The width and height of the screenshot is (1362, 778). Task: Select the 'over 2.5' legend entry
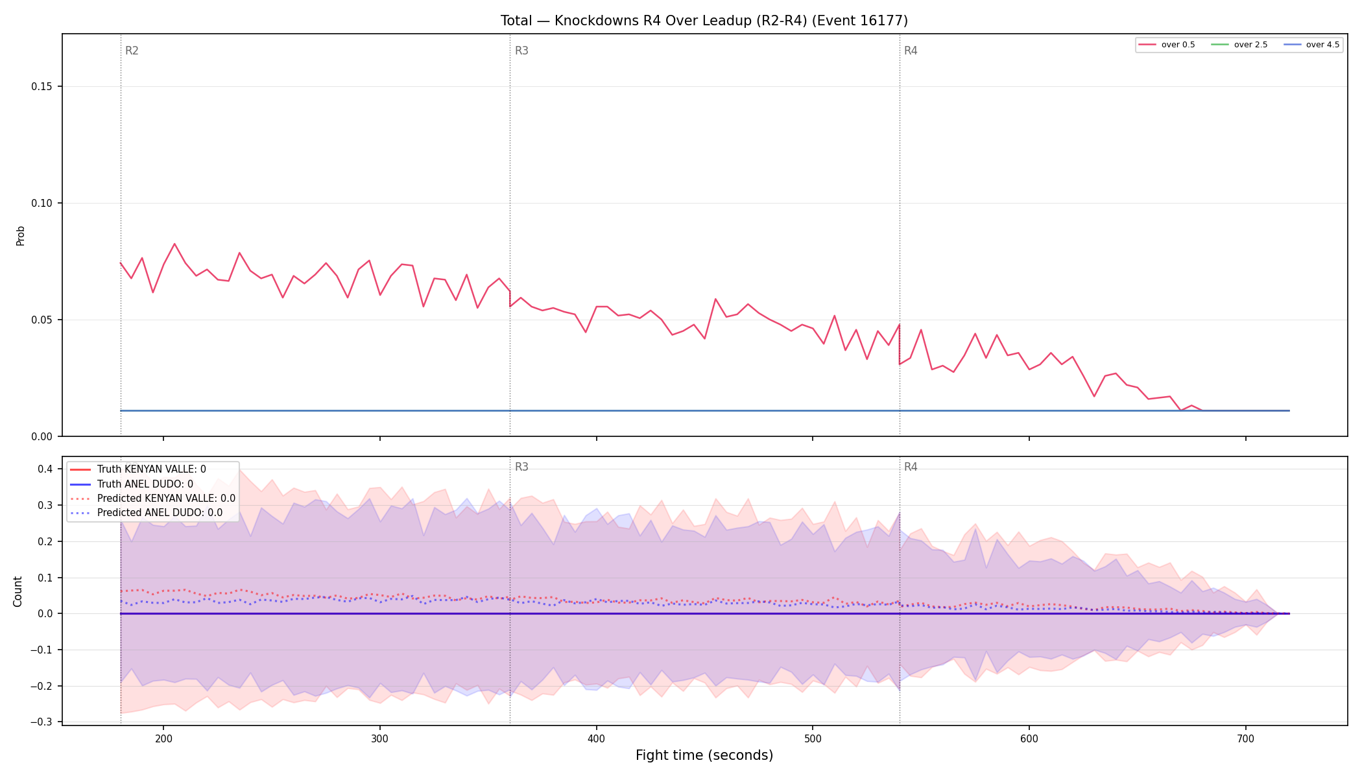pos(1239,45)
